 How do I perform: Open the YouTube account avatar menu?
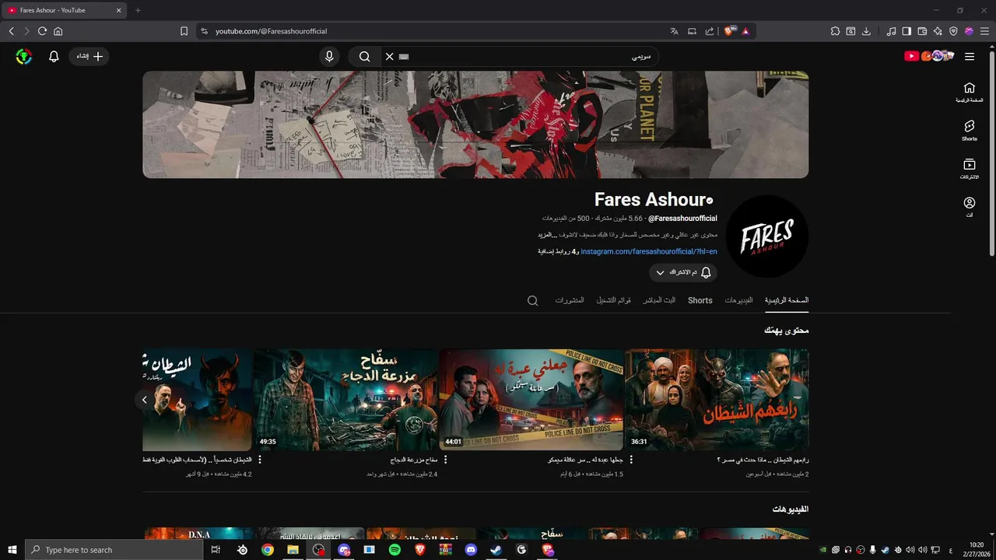(x=24, y=57)
